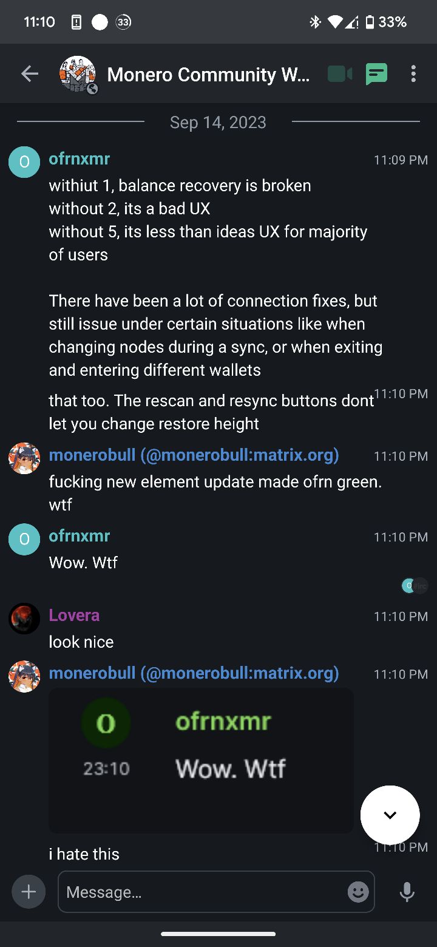Image resolution: width=437 pixels, height=947 pixels.
Task: Tap the battery status icon
Action: tap(370, 22)
